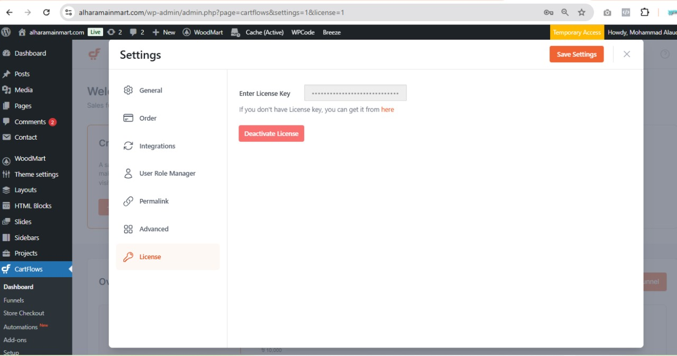Close the Settings dialog with X
Image resolution: width=677 pixels, height=356 pixels.
pos(627,54)
